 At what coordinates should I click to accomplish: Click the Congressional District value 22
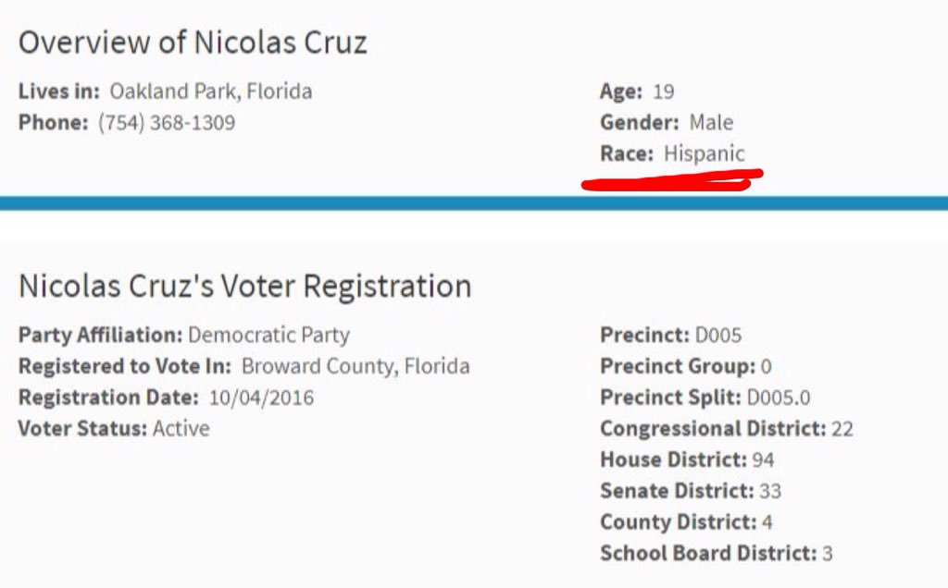[842, 428]
